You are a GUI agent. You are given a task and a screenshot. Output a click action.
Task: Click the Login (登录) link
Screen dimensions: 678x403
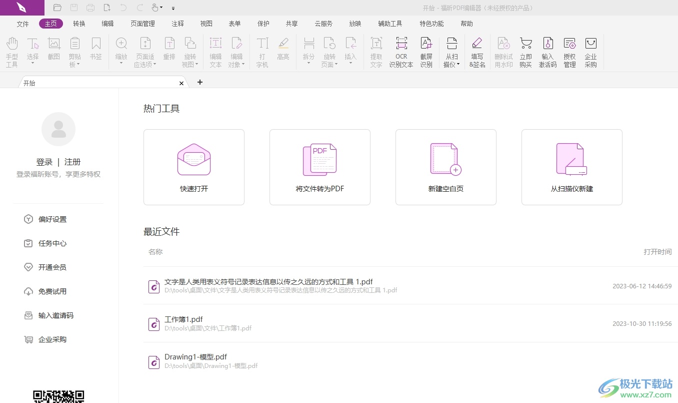click(x=44, y=162)
